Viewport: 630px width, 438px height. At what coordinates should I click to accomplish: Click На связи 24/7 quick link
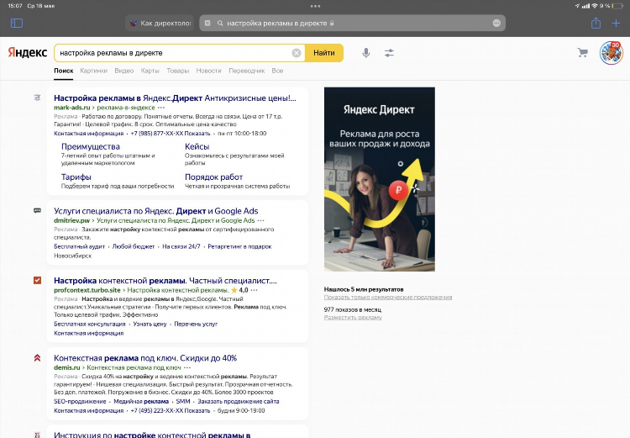tap(181, 246)
